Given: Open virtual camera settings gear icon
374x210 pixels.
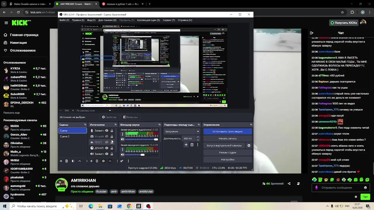Looking at the screenshot, I should [x=249, y=146].
